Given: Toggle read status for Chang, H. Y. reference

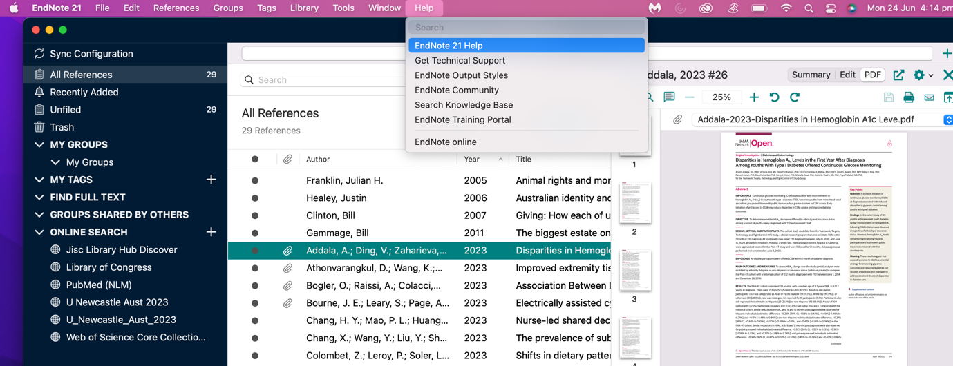Looking at the screenshot, I should 255,321.
